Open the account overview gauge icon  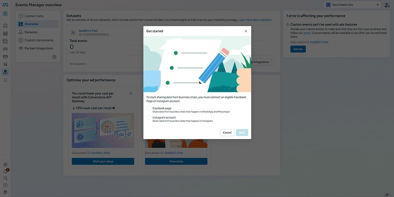point(5,26)
